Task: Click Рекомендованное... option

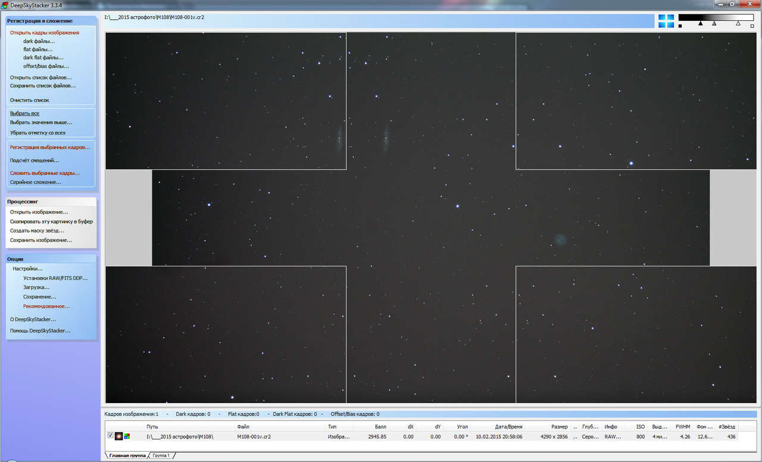Action: coord(46,306)
